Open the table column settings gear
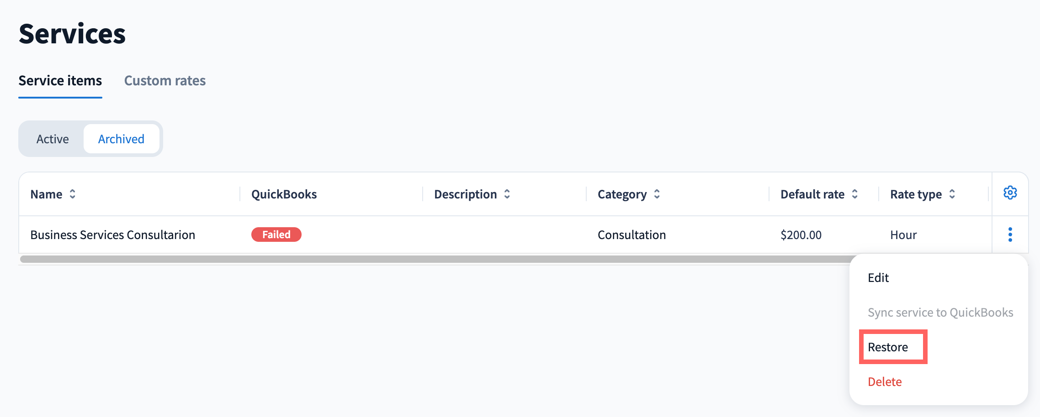The image size is (1040, 417). pyautogui.click(x=1010, y=193)
